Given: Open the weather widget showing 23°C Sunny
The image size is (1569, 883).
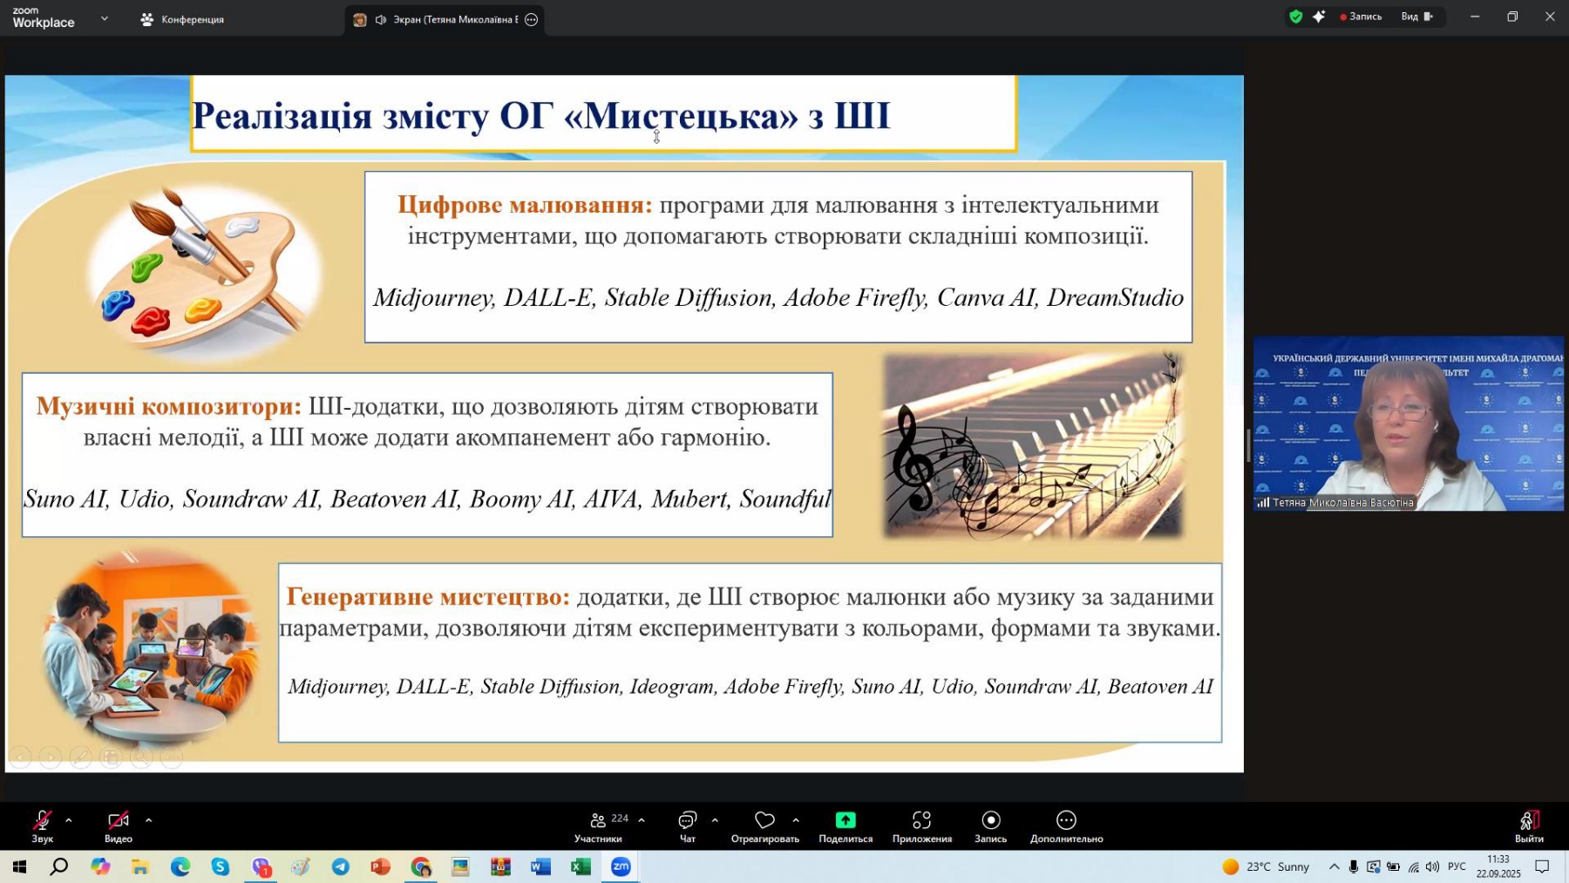Looking at the screenshot, I should click(1267, 866).
